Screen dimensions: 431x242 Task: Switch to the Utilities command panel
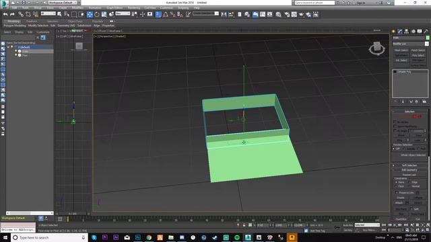point(426,32)
